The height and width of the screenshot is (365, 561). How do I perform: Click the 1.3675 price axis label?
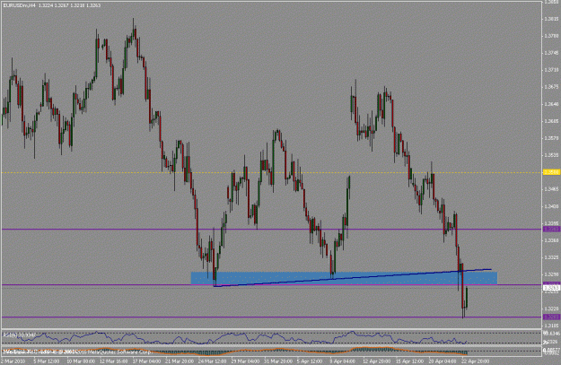click(551, 87)
